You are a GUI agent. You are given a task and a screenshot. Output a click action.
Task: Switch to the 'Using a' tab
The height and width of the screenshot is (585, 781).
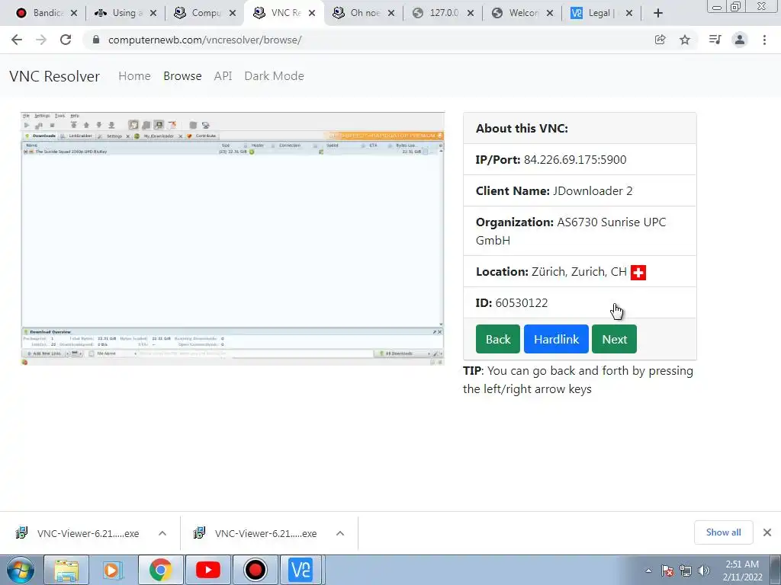click(125, 13)
